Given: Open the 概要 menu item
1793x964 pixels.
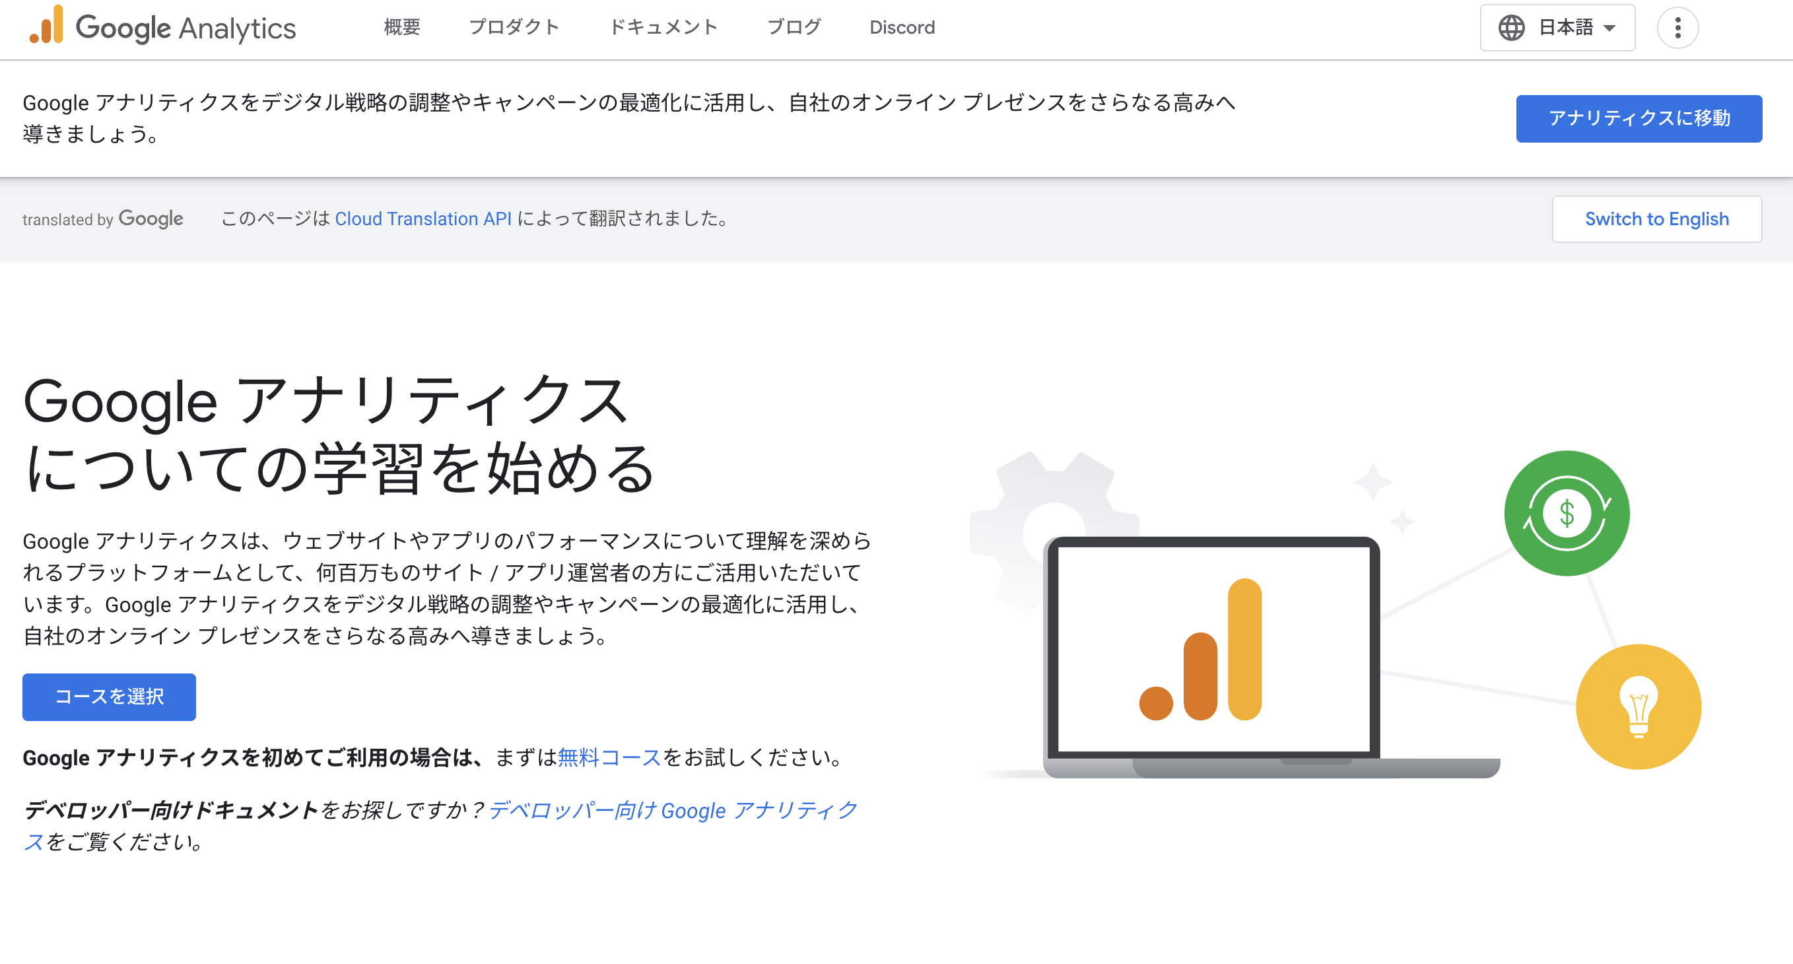Looking at the screenshot, I should [x=401, y=27].
